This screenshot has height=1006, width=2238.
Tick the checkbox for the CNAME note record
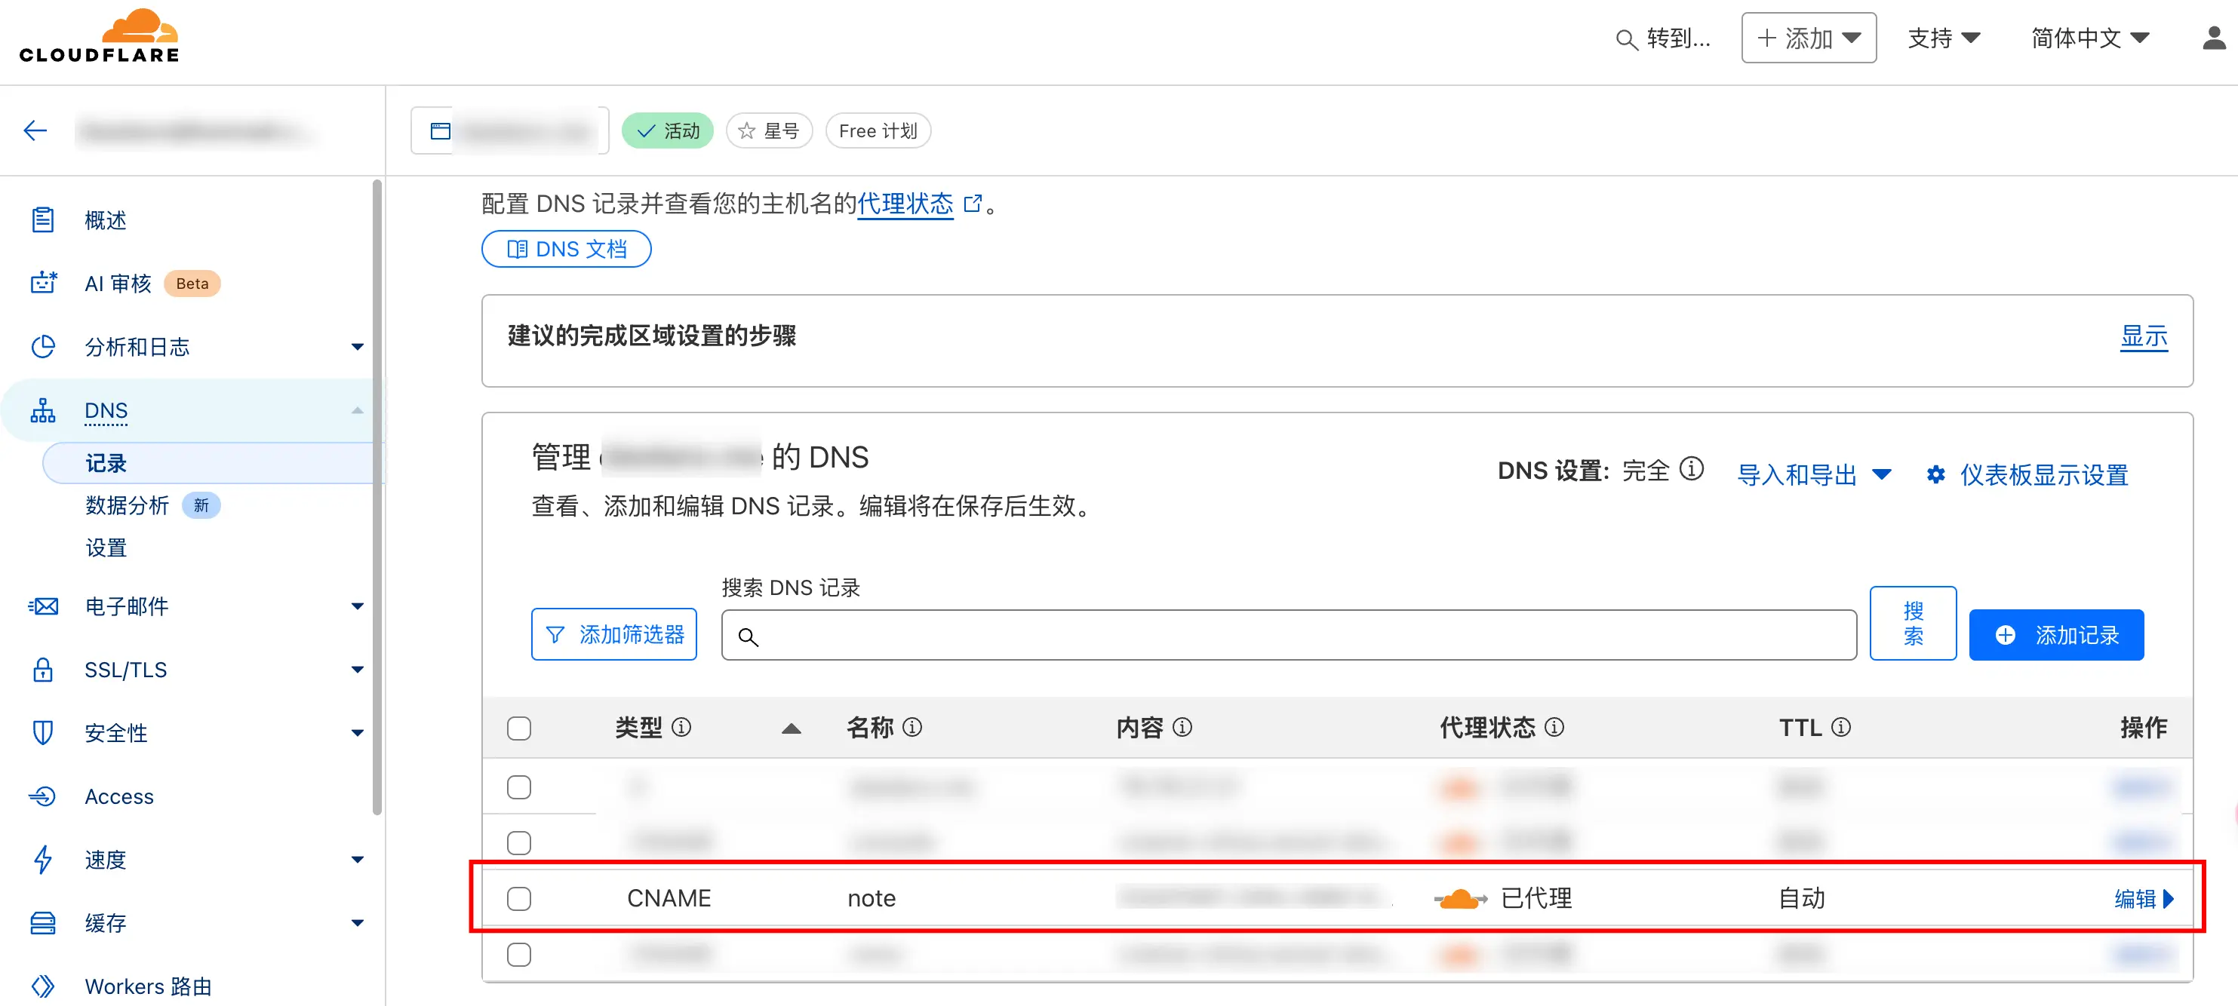point(518,899)
